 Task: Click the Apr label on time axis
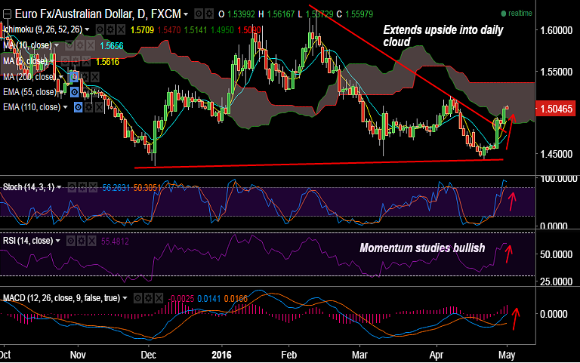437,355
